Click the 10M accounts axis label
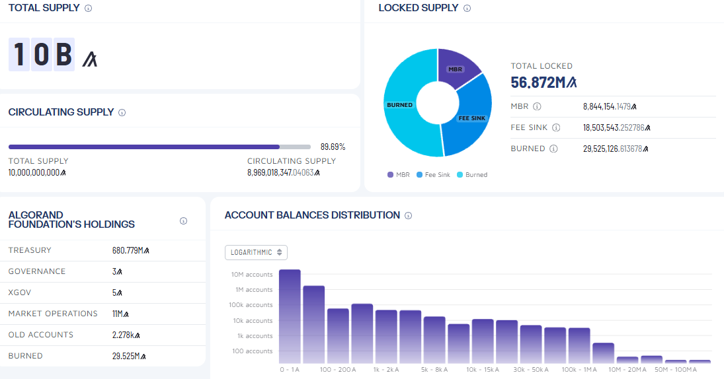724x379 pixels. click(252, 274)
